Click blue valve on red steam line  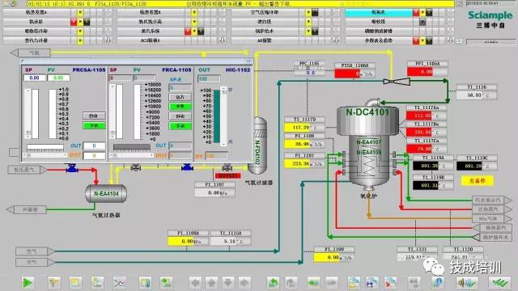pyautogui.click(x=72, y=169)
